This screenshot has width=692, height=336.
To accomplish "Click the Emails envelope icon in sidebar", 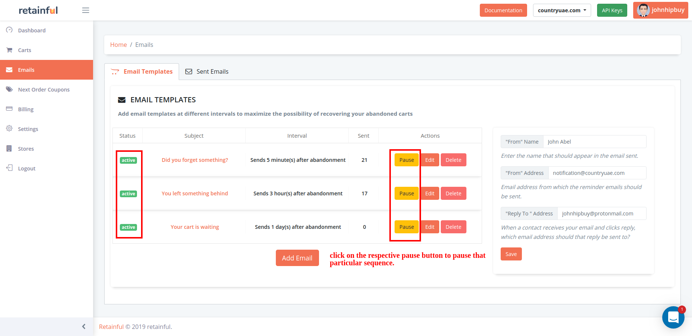I will [x=9, y=70].
